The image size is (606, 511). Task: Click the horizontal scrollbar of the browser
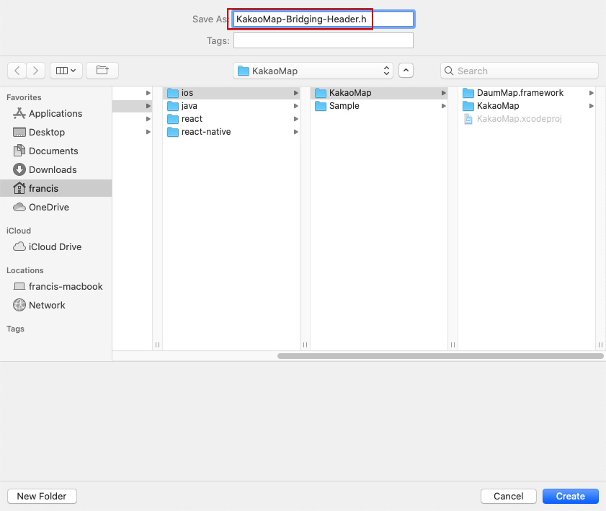tap(440, 356)
